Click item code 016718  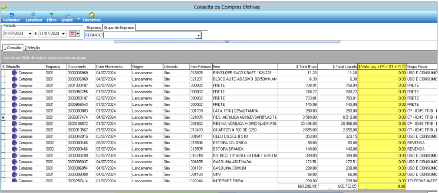(201, 155)
